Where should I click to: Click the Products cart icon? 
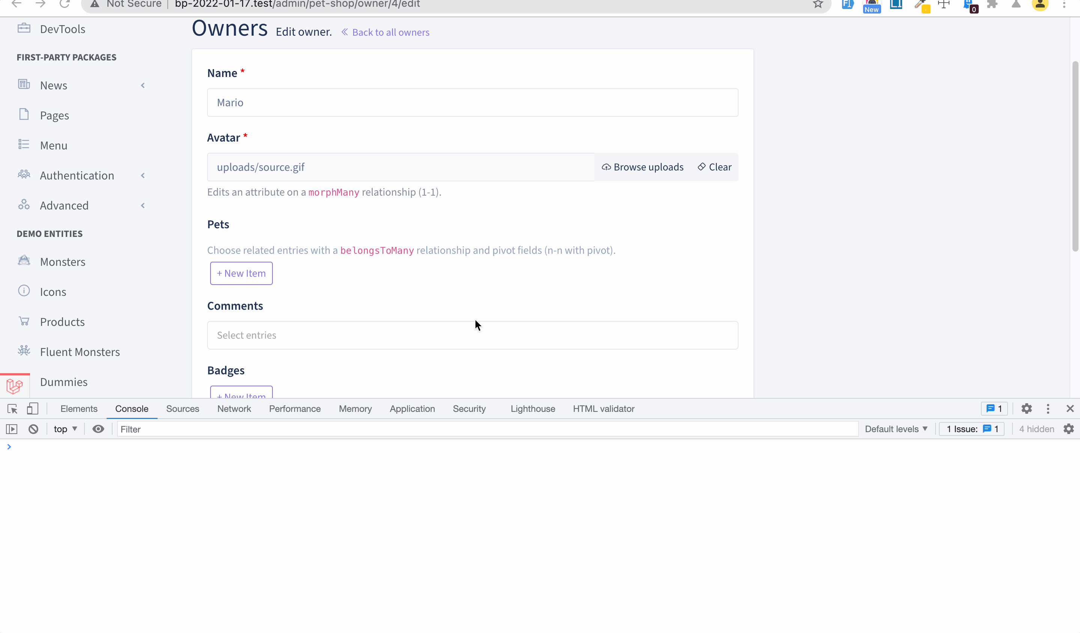(x=24, y=321)
